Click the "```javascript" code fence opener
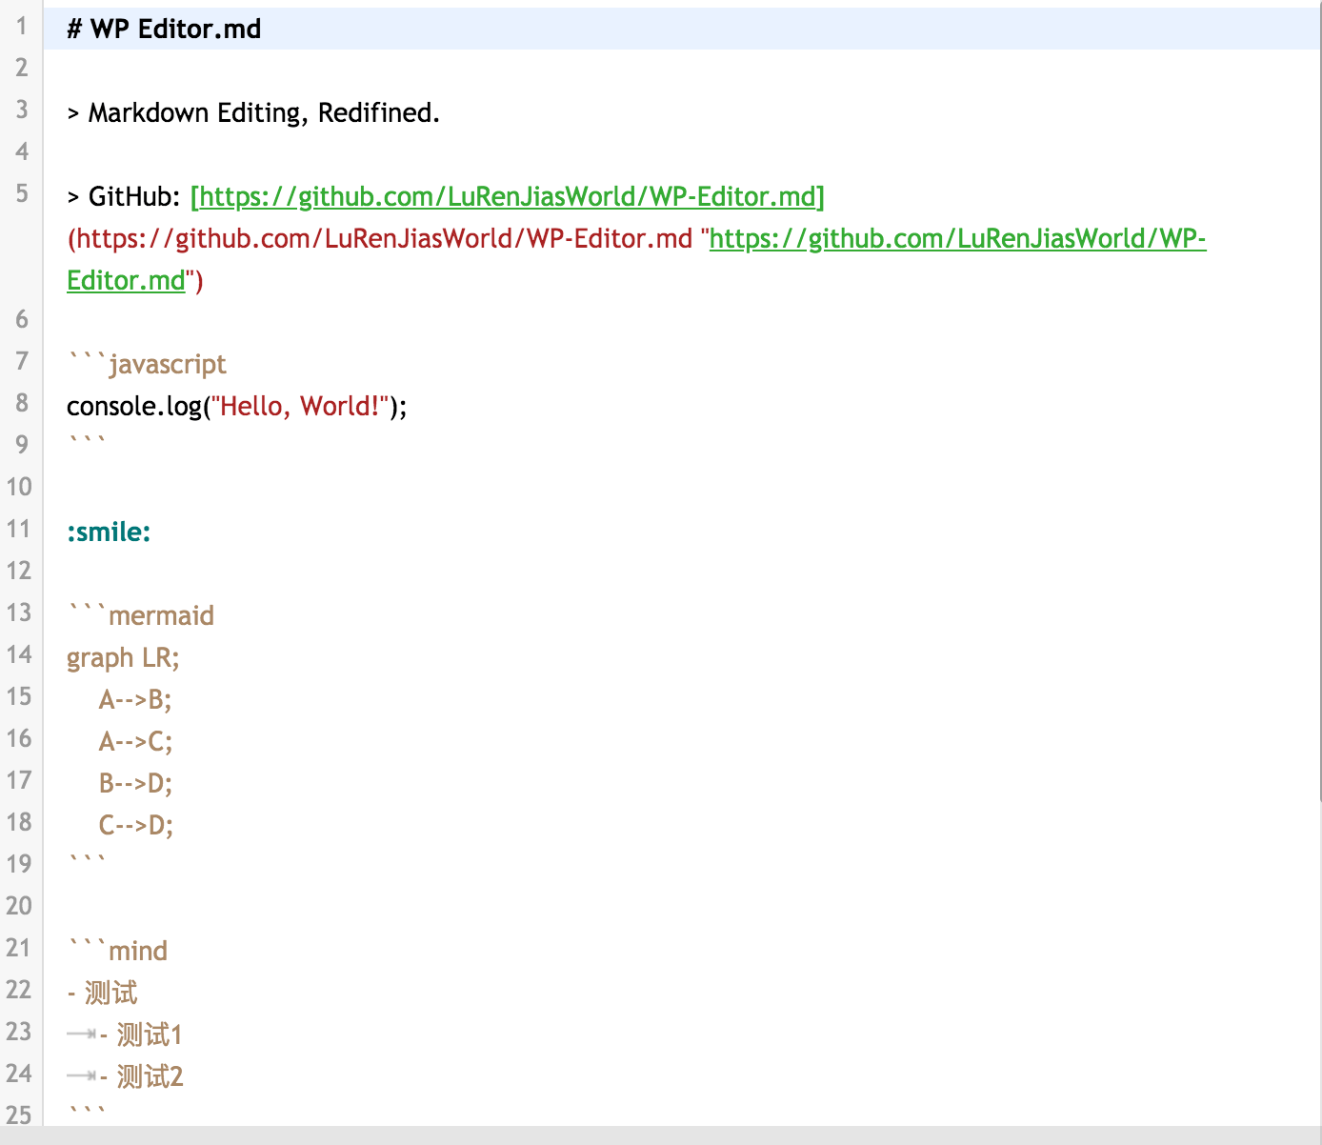The width and height of the screenshot is (1322, 1145). coord(147,364)
